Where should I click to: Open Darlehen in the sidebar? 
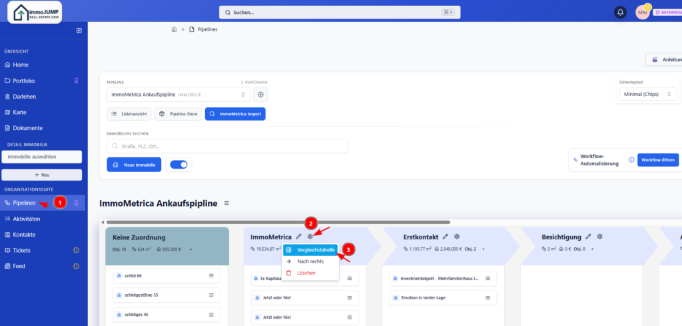point(25,97)
